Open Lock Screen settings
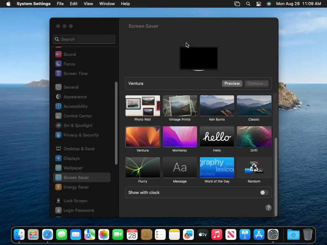Viewport: 327px width, 245px height. pyautogui.click(x=81, y=201)
